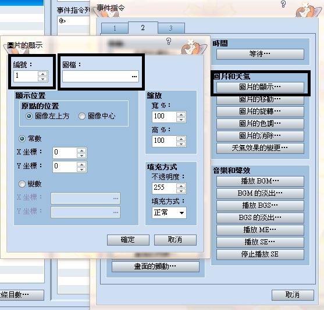
Task: Select the 圖像左上方 origin radio button
Action: click(29, 116)
